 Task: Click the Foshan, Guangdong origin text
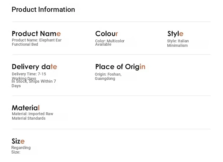click(108, 76)
